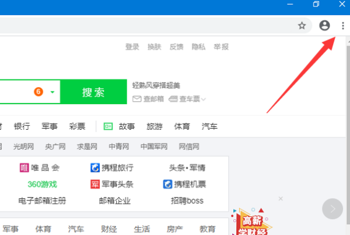Select the 汽车 tab beside 体育 in top row
Screen dimensions: 350x235
[209, 126]
